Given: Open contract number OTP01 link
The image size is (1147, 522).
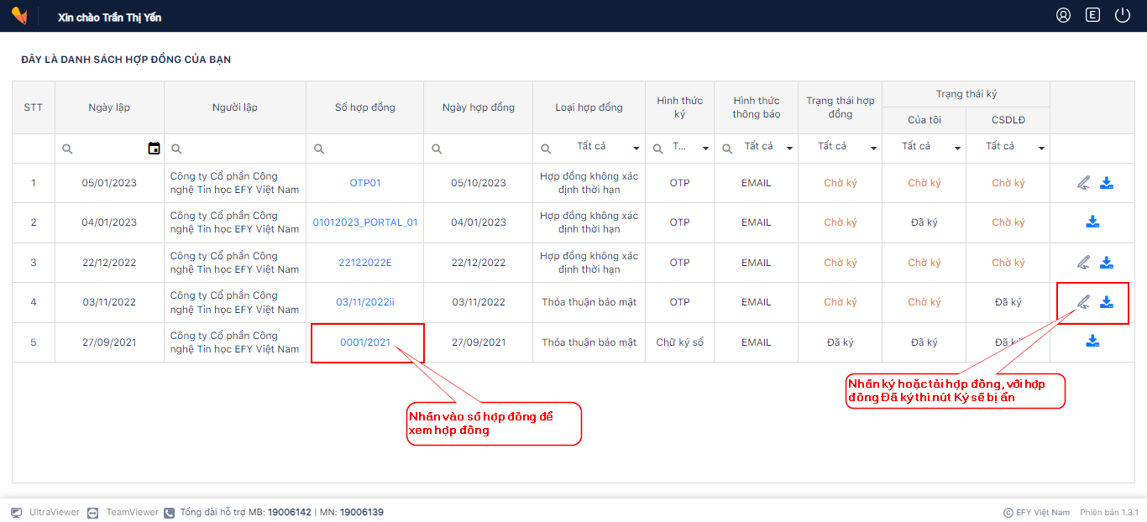Looking at the screenshot, I should pos(365,183).
